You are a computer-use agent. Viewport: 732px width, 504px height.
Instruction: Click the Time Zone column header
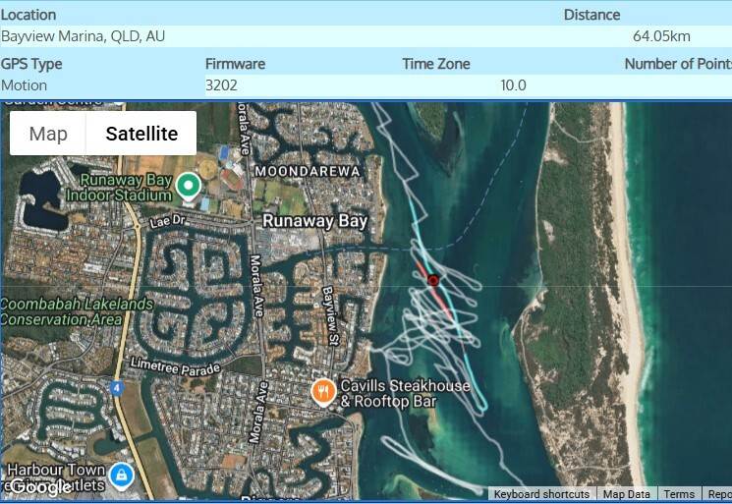(x=436, y=64)
